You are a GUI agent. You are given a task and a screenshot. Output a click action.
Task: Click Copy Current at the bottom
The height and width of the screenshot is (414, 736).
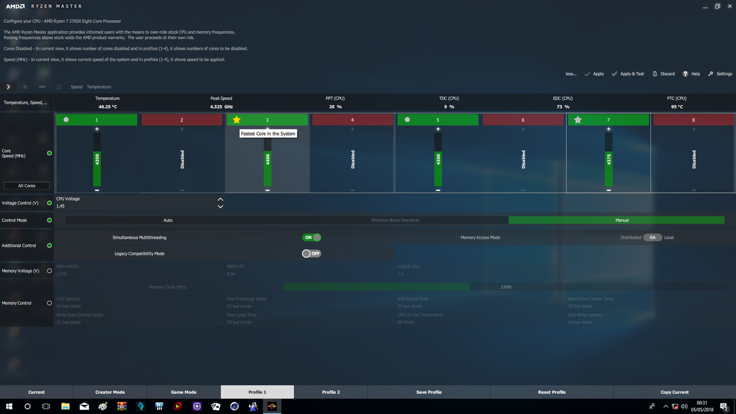(674, 392)
